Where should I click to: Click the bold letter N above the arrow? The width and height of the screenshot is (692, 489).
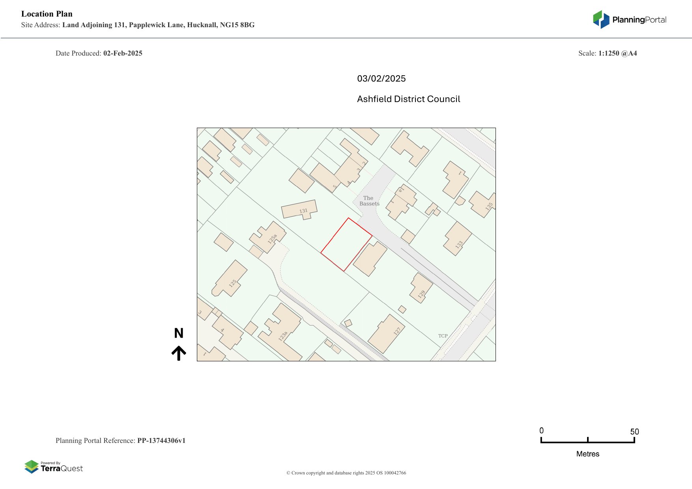[180, 333]
